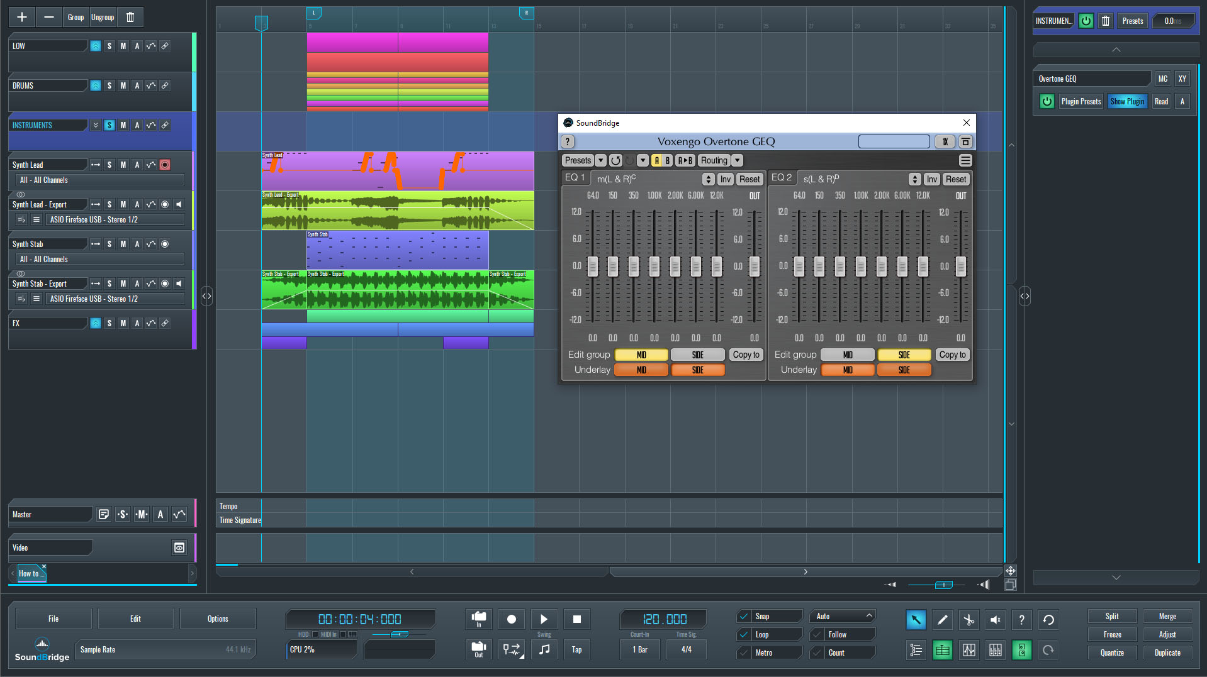
Task: Select the speaker mute tool
Action: click(x=995, y=620)
